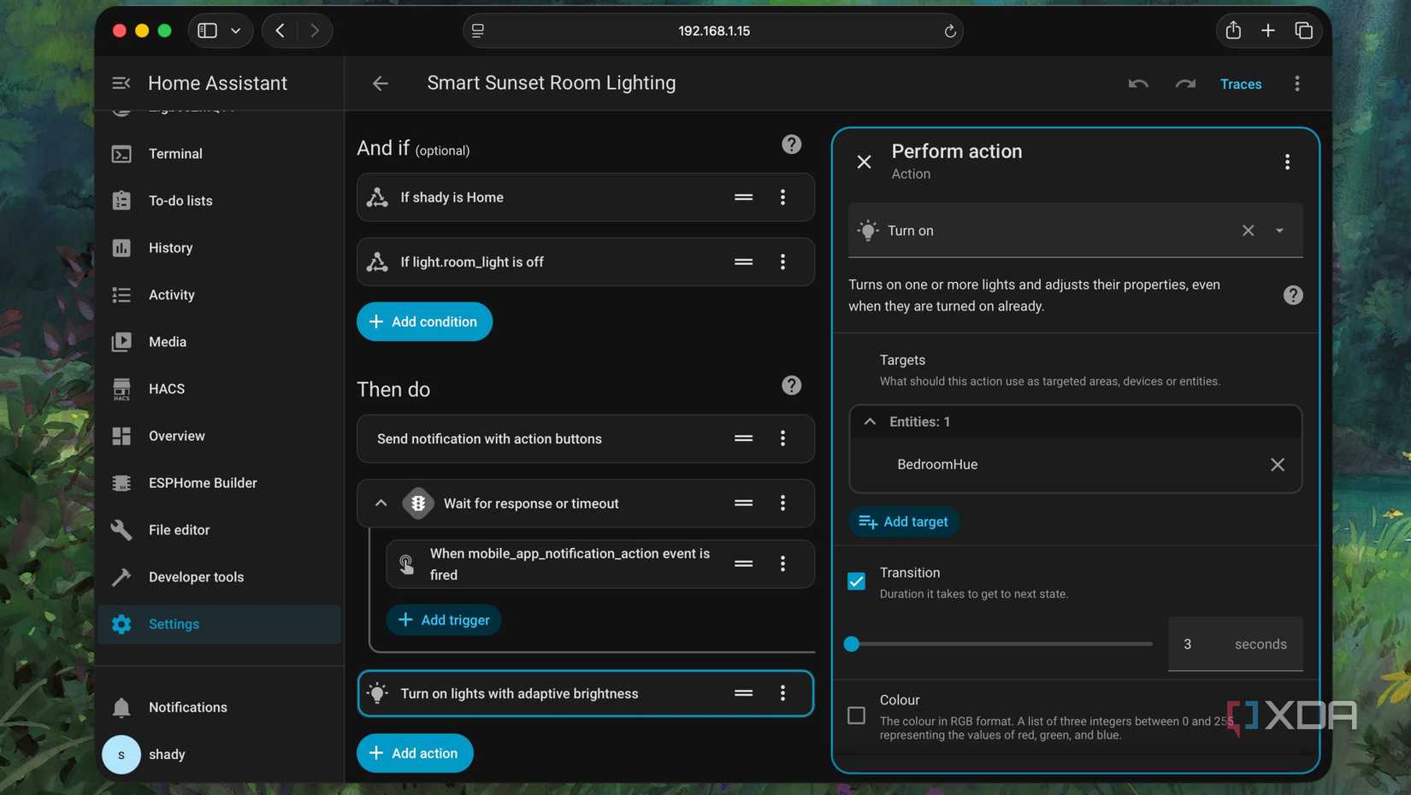The height and width of the screenshot is (795, 1411).
Task: Open the History page
Action: pos(220,248)
